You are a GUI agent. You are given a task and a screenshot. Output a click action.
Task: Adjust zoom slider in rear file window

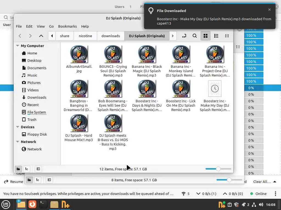(229, 180)
